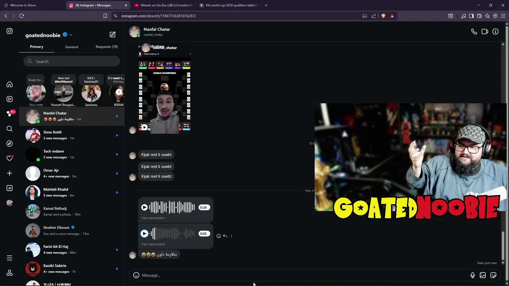The image size is (509, 286).
Task: Open Search from the sidebar
Action: pos(10,129)
